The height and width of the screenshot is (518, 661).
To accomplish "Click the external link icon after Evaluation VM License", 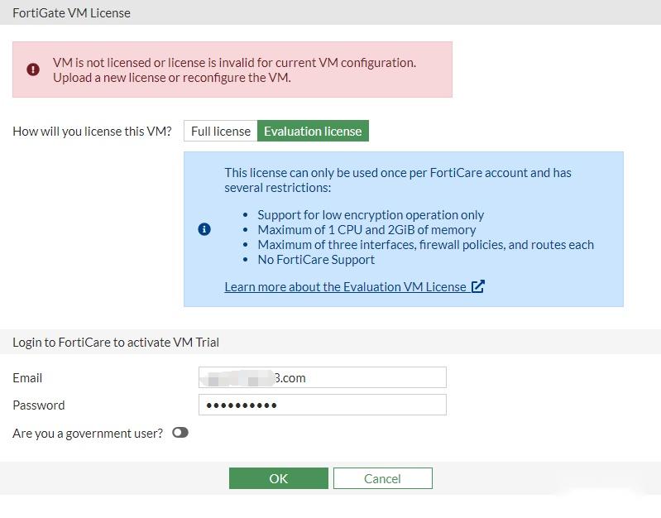I will pyautogui.click(x=477, y=286).
